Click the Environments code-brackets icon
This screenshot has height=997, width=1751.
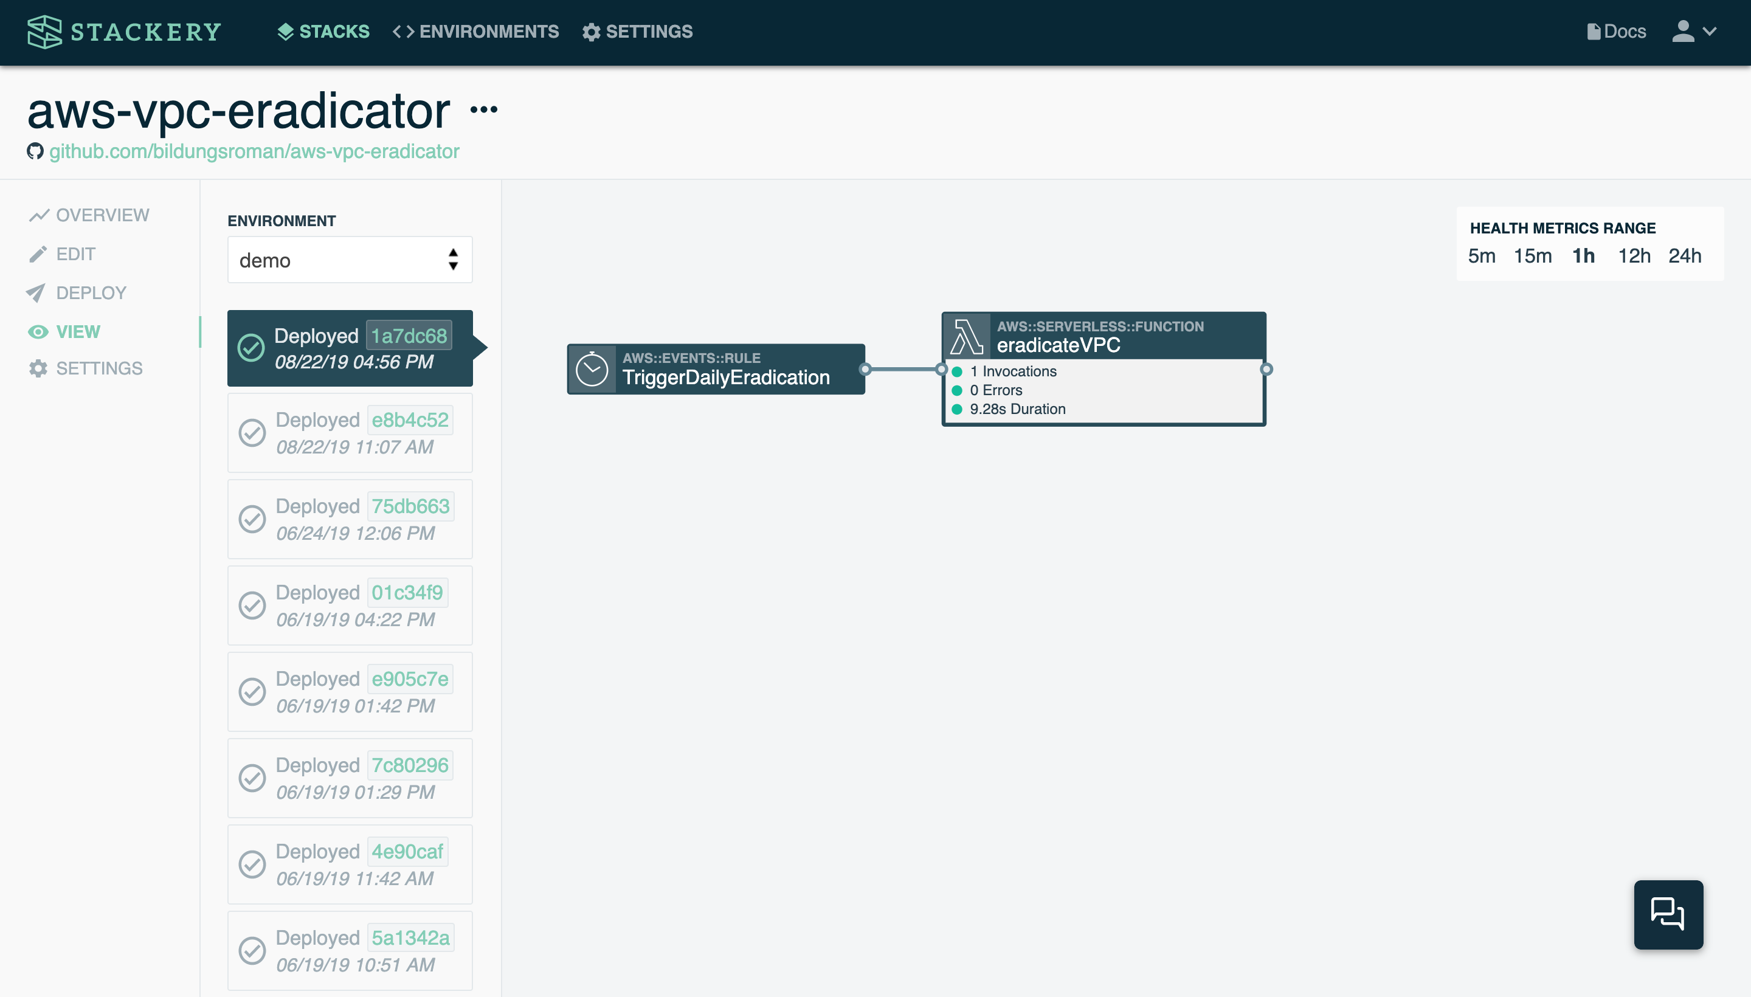pyautogui.click(x=403, y=32)
